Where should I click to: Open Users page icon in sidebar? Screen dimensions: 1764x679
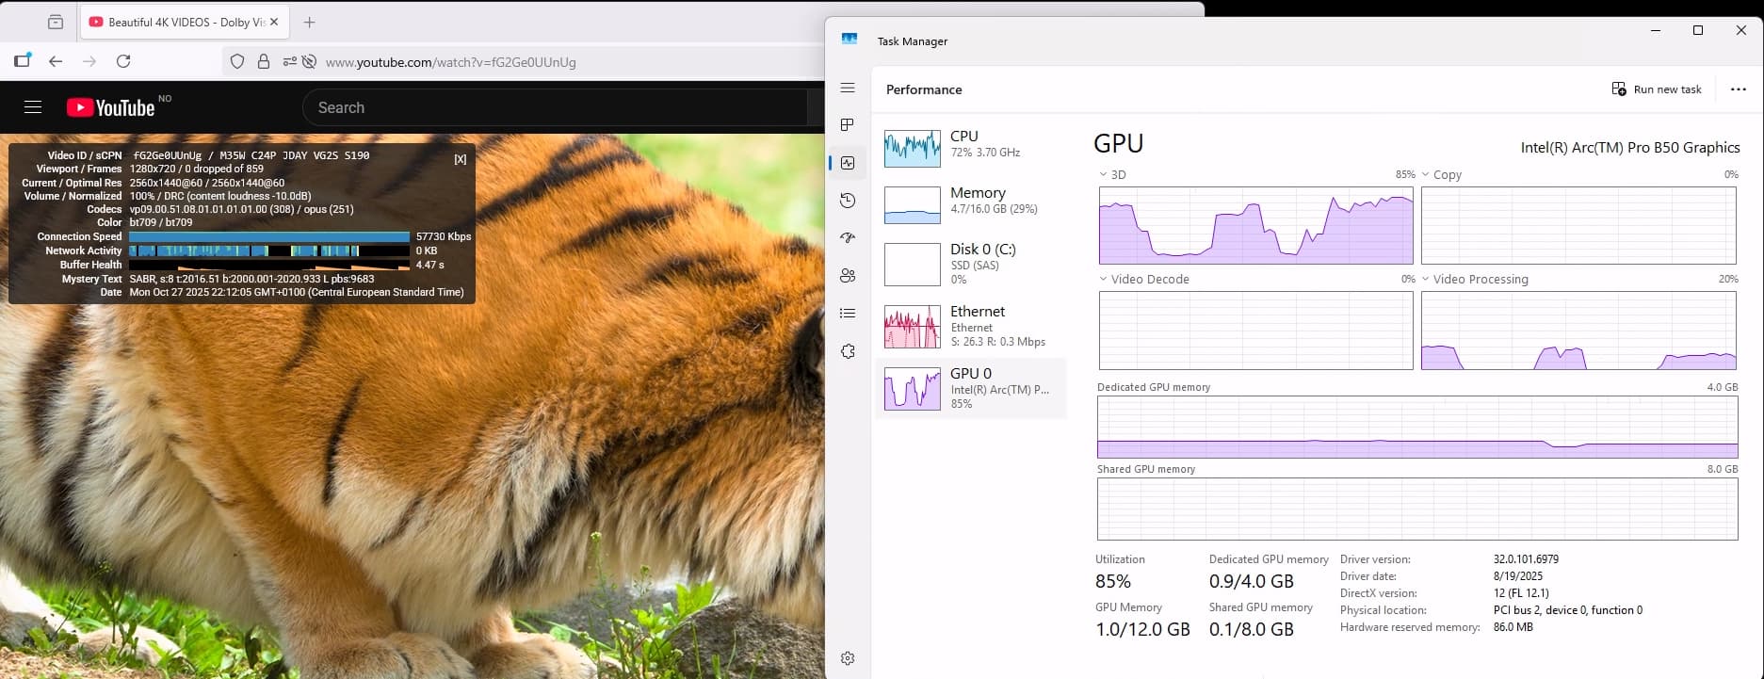click(848, 276)
